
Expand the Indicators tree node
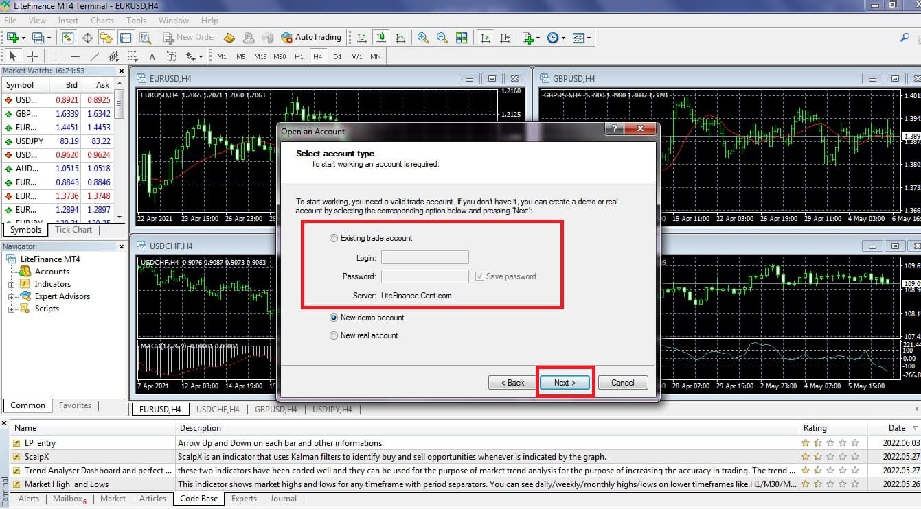(x=11, y=284)
